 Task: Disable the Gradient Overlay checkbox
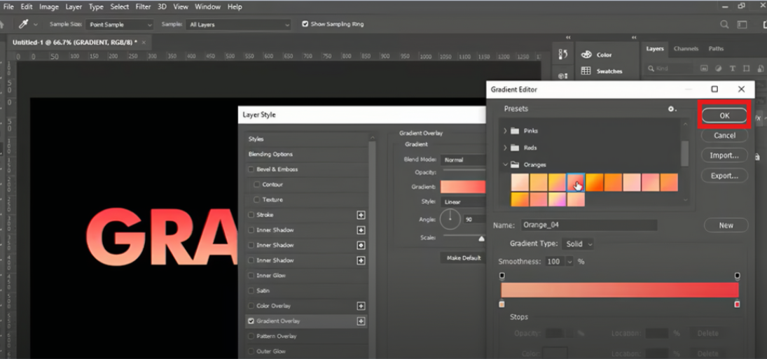(251, 321)
